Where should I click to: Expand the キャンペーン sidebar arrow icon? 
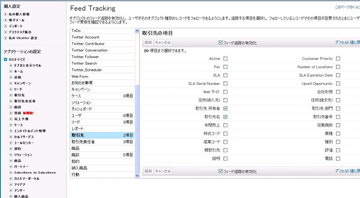point(11,83)
